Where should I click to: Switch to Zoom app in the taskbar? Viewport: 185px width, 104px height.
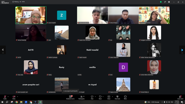click(26, 102)
